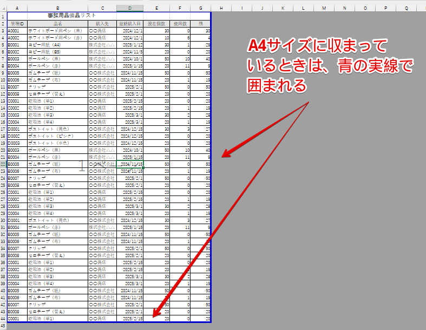
Task: Click ポストイット（水色） cell
Action: point(57,143)
